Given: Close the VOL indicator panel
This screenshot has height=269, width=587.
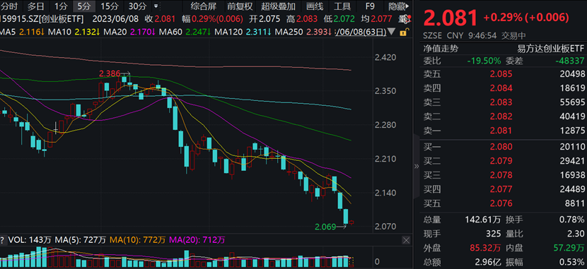Looking at the screenshot, I should (x=406, y=239).
